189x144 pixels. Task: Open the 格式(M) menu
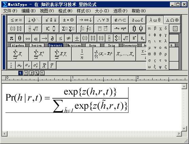point(65,11)
